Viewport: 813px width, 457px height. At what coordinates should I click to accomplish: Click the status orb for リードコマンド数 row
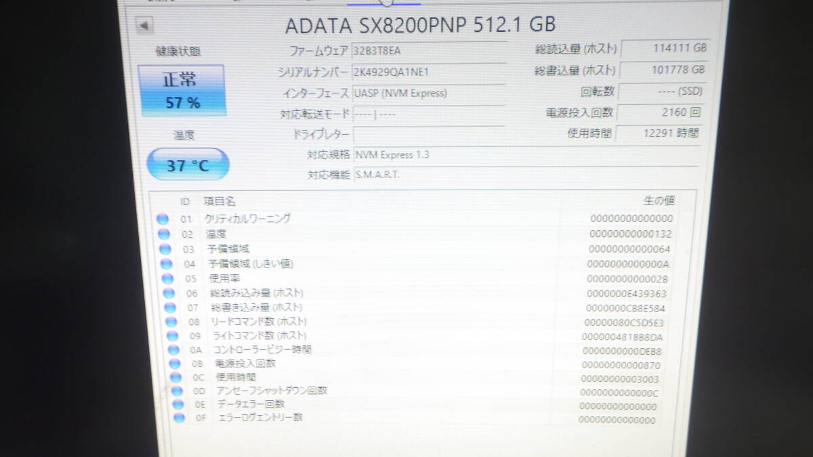tap(171, 322)
